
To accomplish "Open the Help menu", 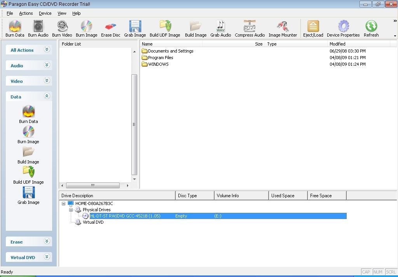I will pyautogui.click(x=77, y=13).
